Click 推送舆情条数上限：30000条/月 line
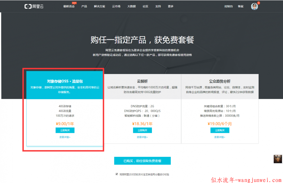This screenshot has height=183, width=283. (x=220, y=116)
